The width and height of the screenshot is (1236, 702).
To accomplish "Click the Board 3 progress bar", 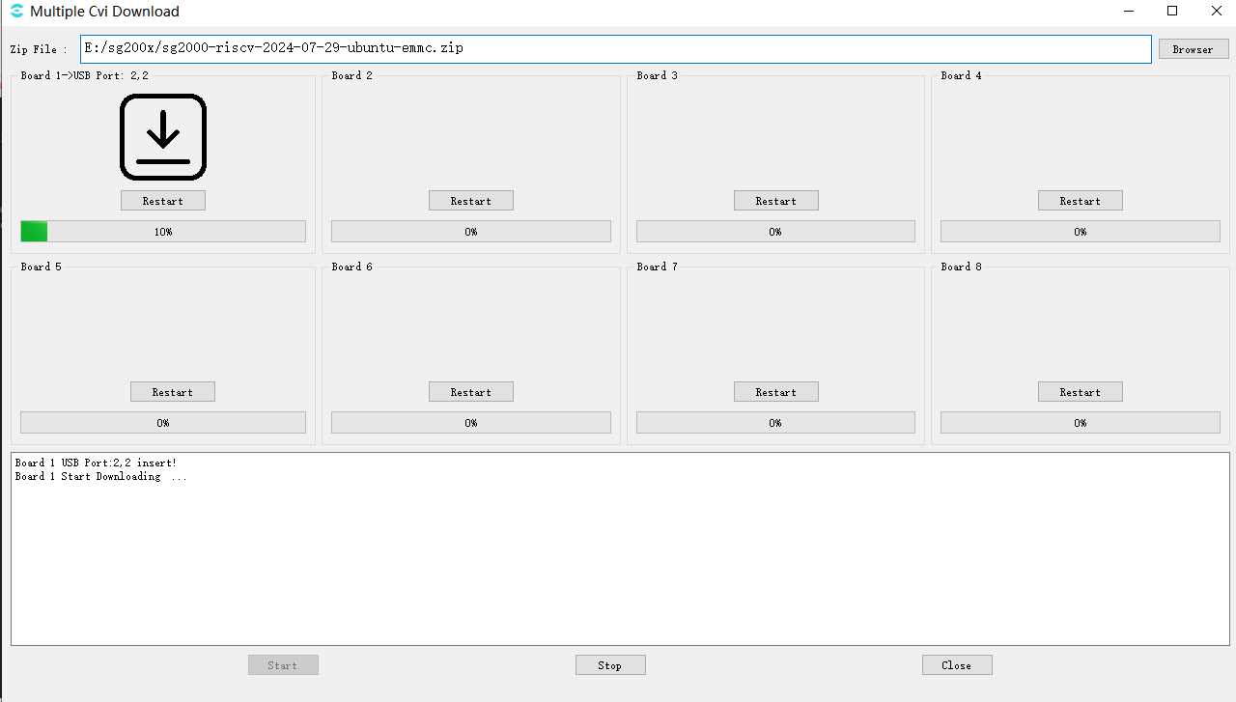I will click(775, 232).
